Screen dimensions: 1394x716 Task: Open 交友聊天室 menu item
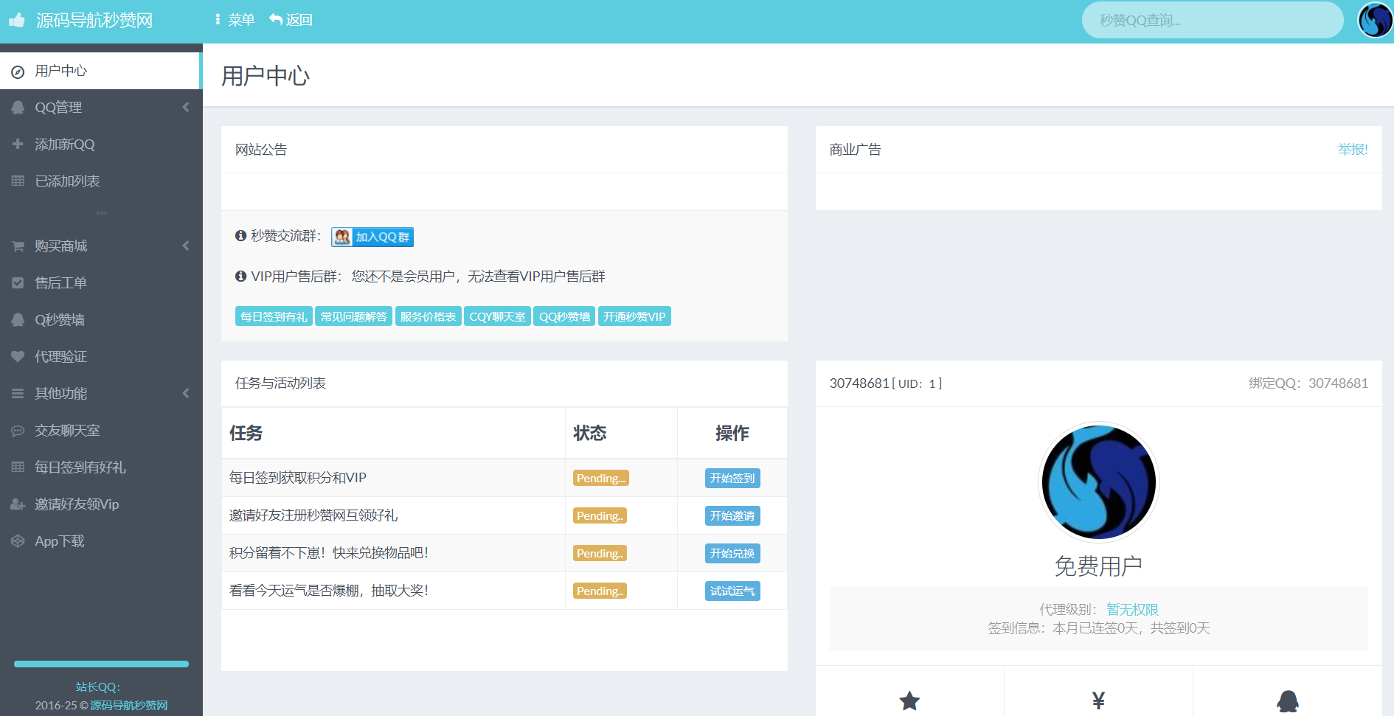click(x=67, y=431)
